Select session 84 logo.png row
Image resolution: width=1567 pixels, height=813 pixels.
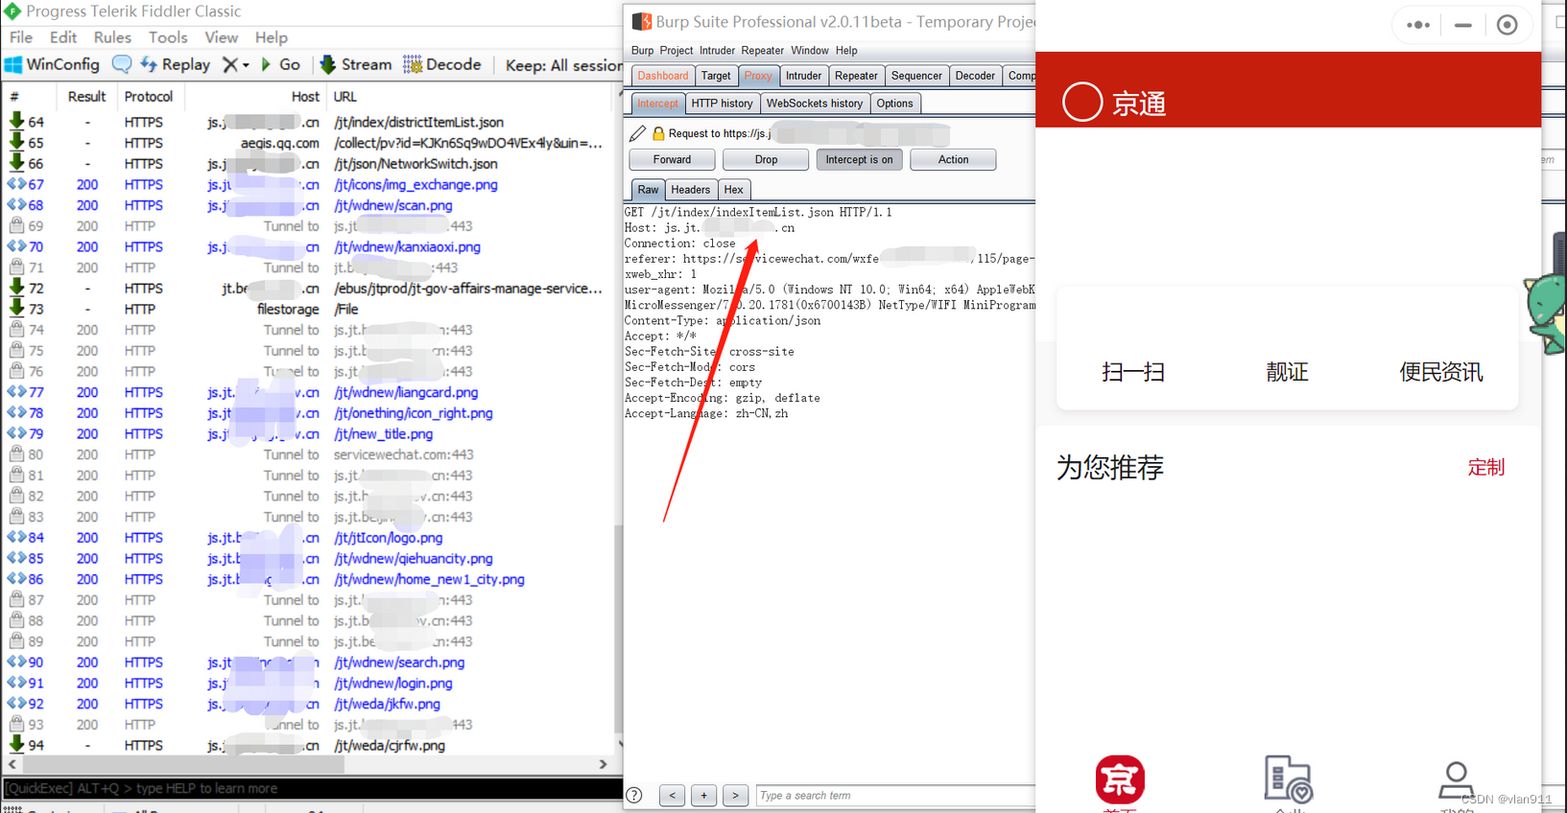(x=307, y=538)
